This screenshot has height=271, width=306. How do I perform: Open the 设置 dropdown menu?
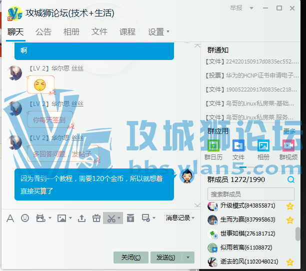click(158, 32)
